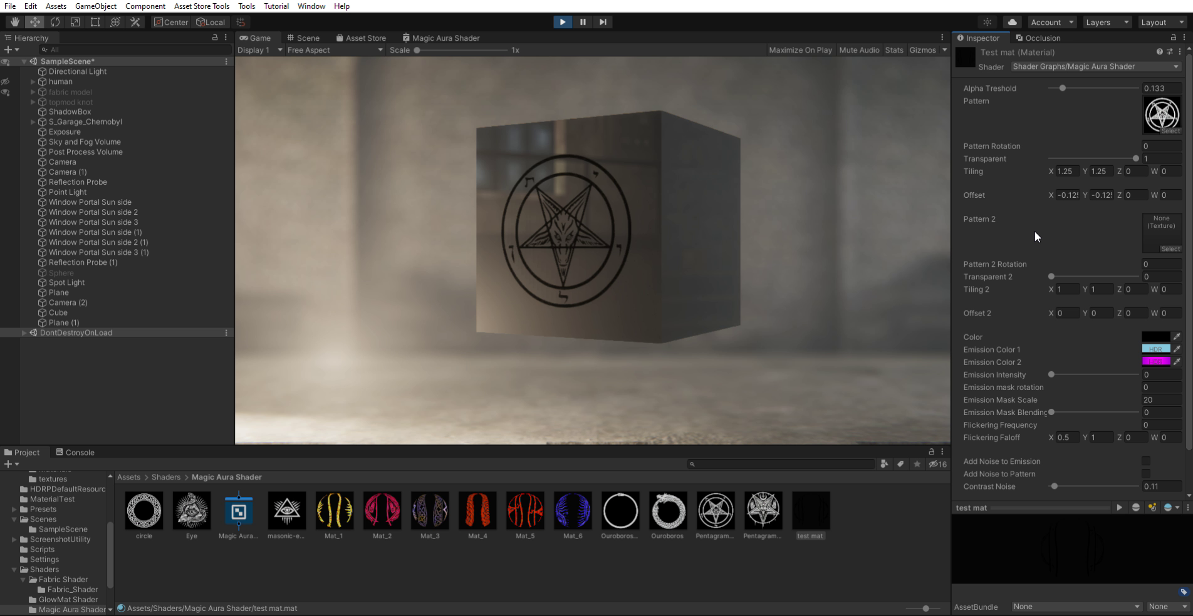Viewport: 1193px width, 616px height.
Task: Change preview shape sphere icon
Action: (1136, 508)
